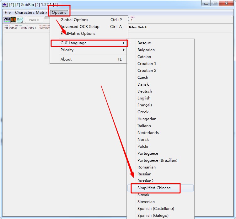Image resolution: width=236 pixels, height=219 pixels.
Task: Open Global Options
Action: (74, 20)
